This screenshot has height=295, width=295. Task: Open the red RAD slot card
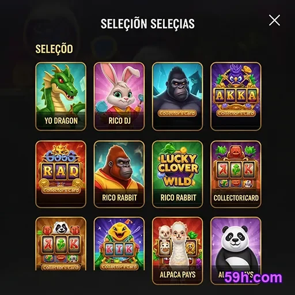coord(60,174)
